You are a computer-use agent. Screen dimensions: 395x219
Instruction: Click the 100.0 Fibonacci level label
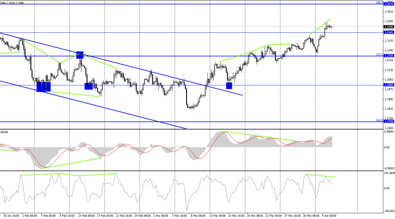379,3
